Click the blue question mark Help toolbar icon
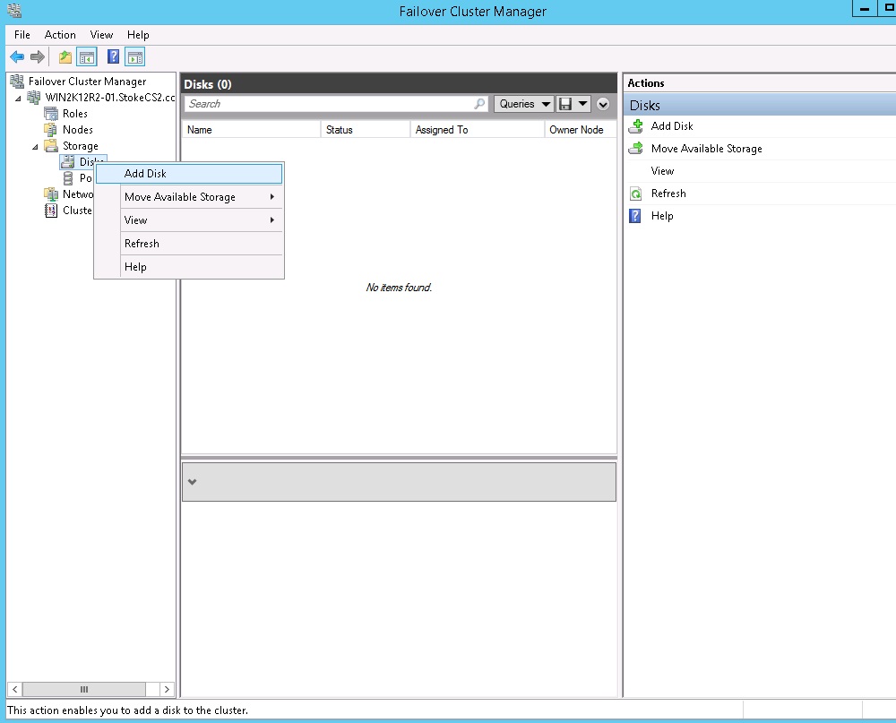 (113, 57)
